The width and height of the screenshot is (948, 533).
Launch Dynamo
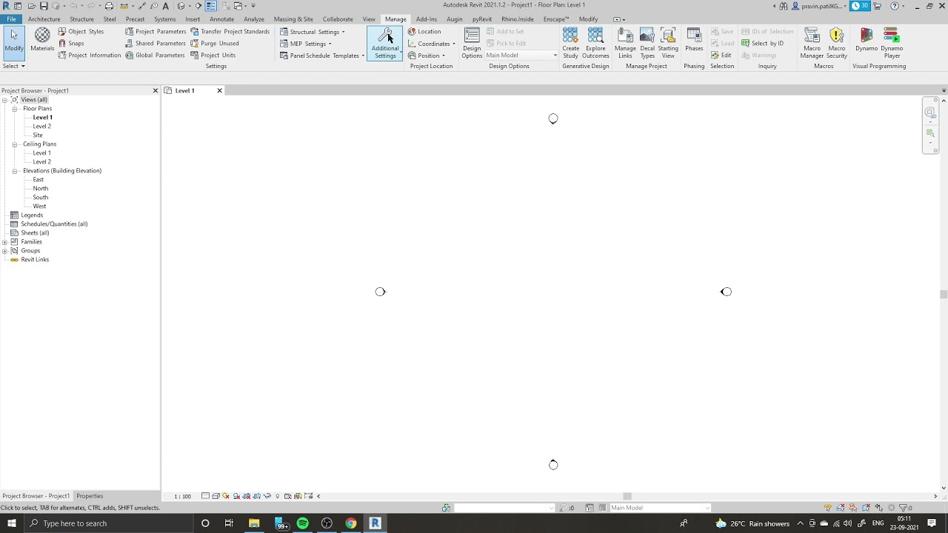pyautogui.click(x=867, y=40)
